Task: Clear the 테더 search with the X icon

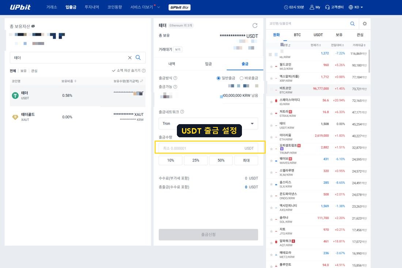Action: coord(130,58)
